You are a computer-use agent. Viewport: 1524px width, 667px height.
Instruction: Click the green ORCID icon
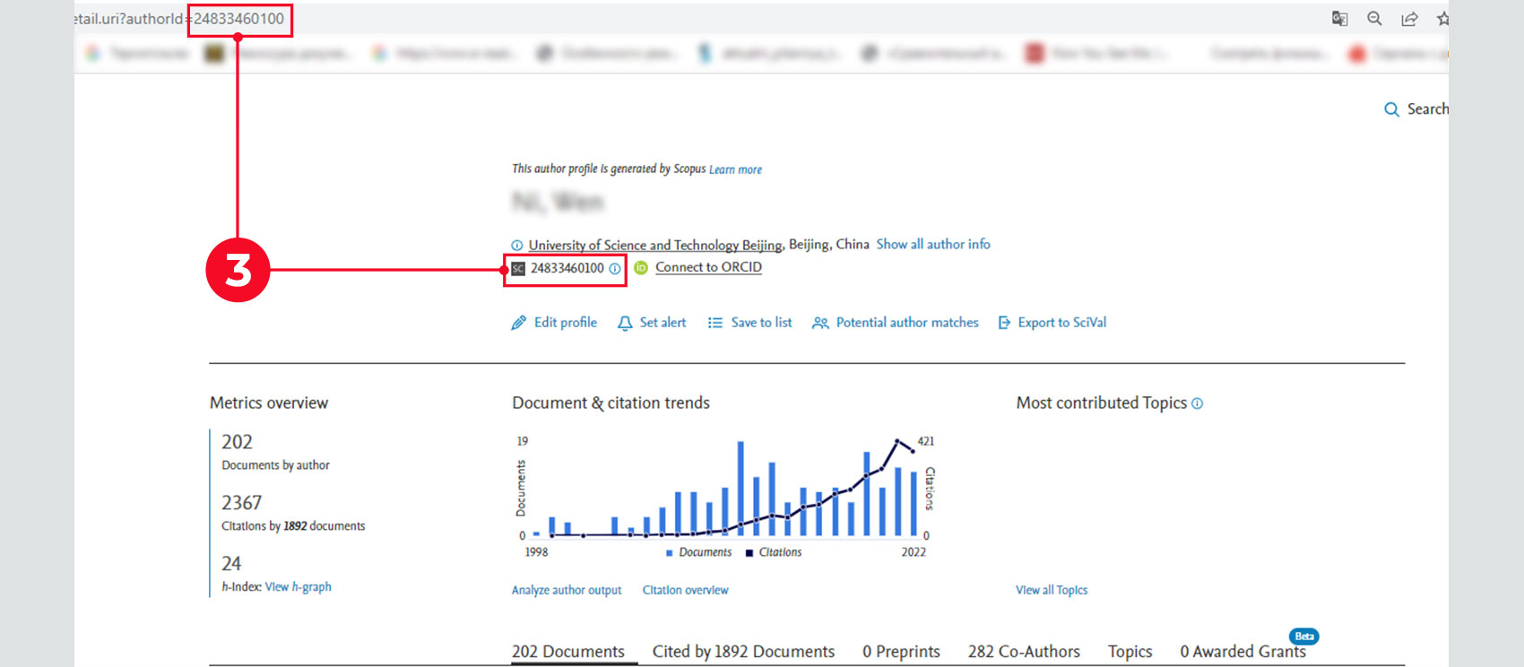tap(641, 268)
